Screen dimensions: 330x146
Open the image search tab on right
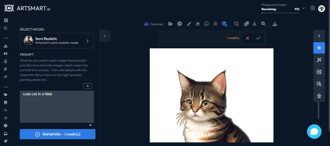pyautogui.click(x=319, y=84)
